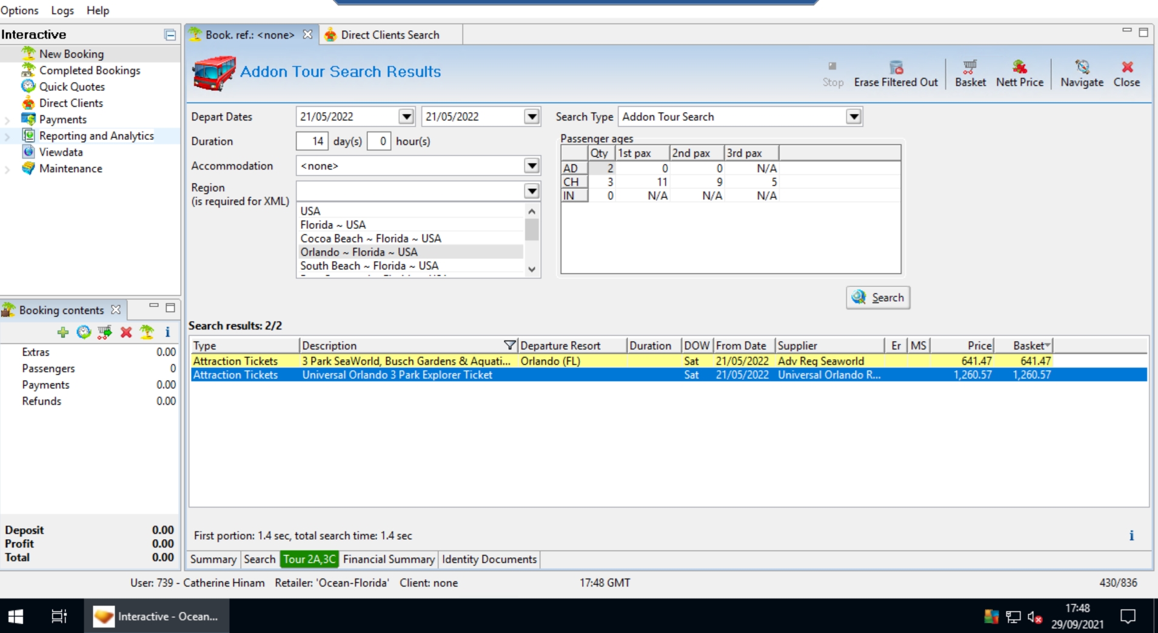The width and height of the screenshot is (1158, 633).
Task: Click the AD quantity cell in Passenger ages
Action: (601, 168)
